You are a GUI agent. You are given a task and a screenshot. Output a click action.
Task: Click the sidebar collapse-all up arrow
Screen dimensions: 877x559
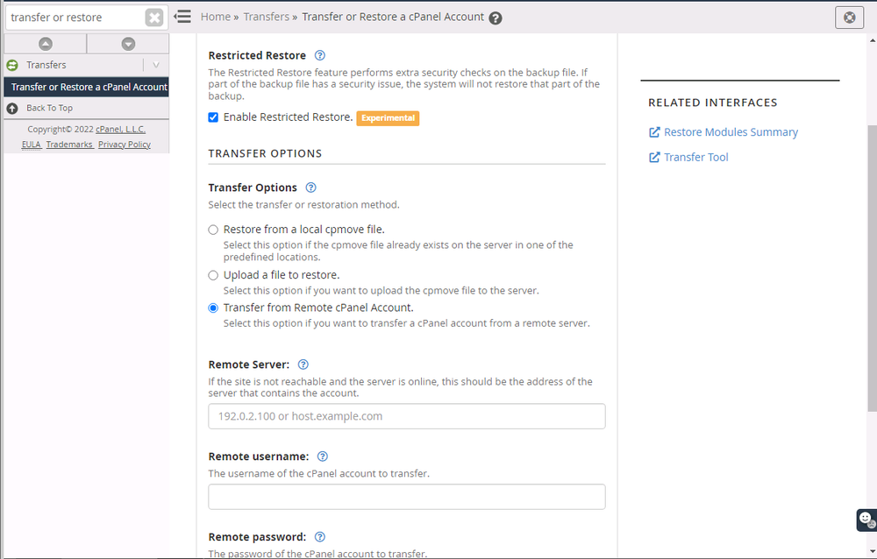pos(46,44)
